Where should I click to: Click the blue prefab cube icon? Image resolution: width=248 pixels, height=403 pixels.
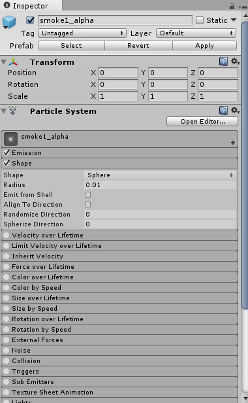(9, 22)
